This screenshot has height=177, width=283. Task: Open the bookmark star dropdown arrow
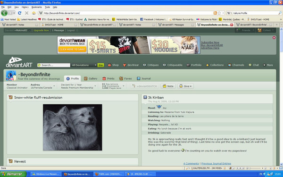(x=223, y=13)
